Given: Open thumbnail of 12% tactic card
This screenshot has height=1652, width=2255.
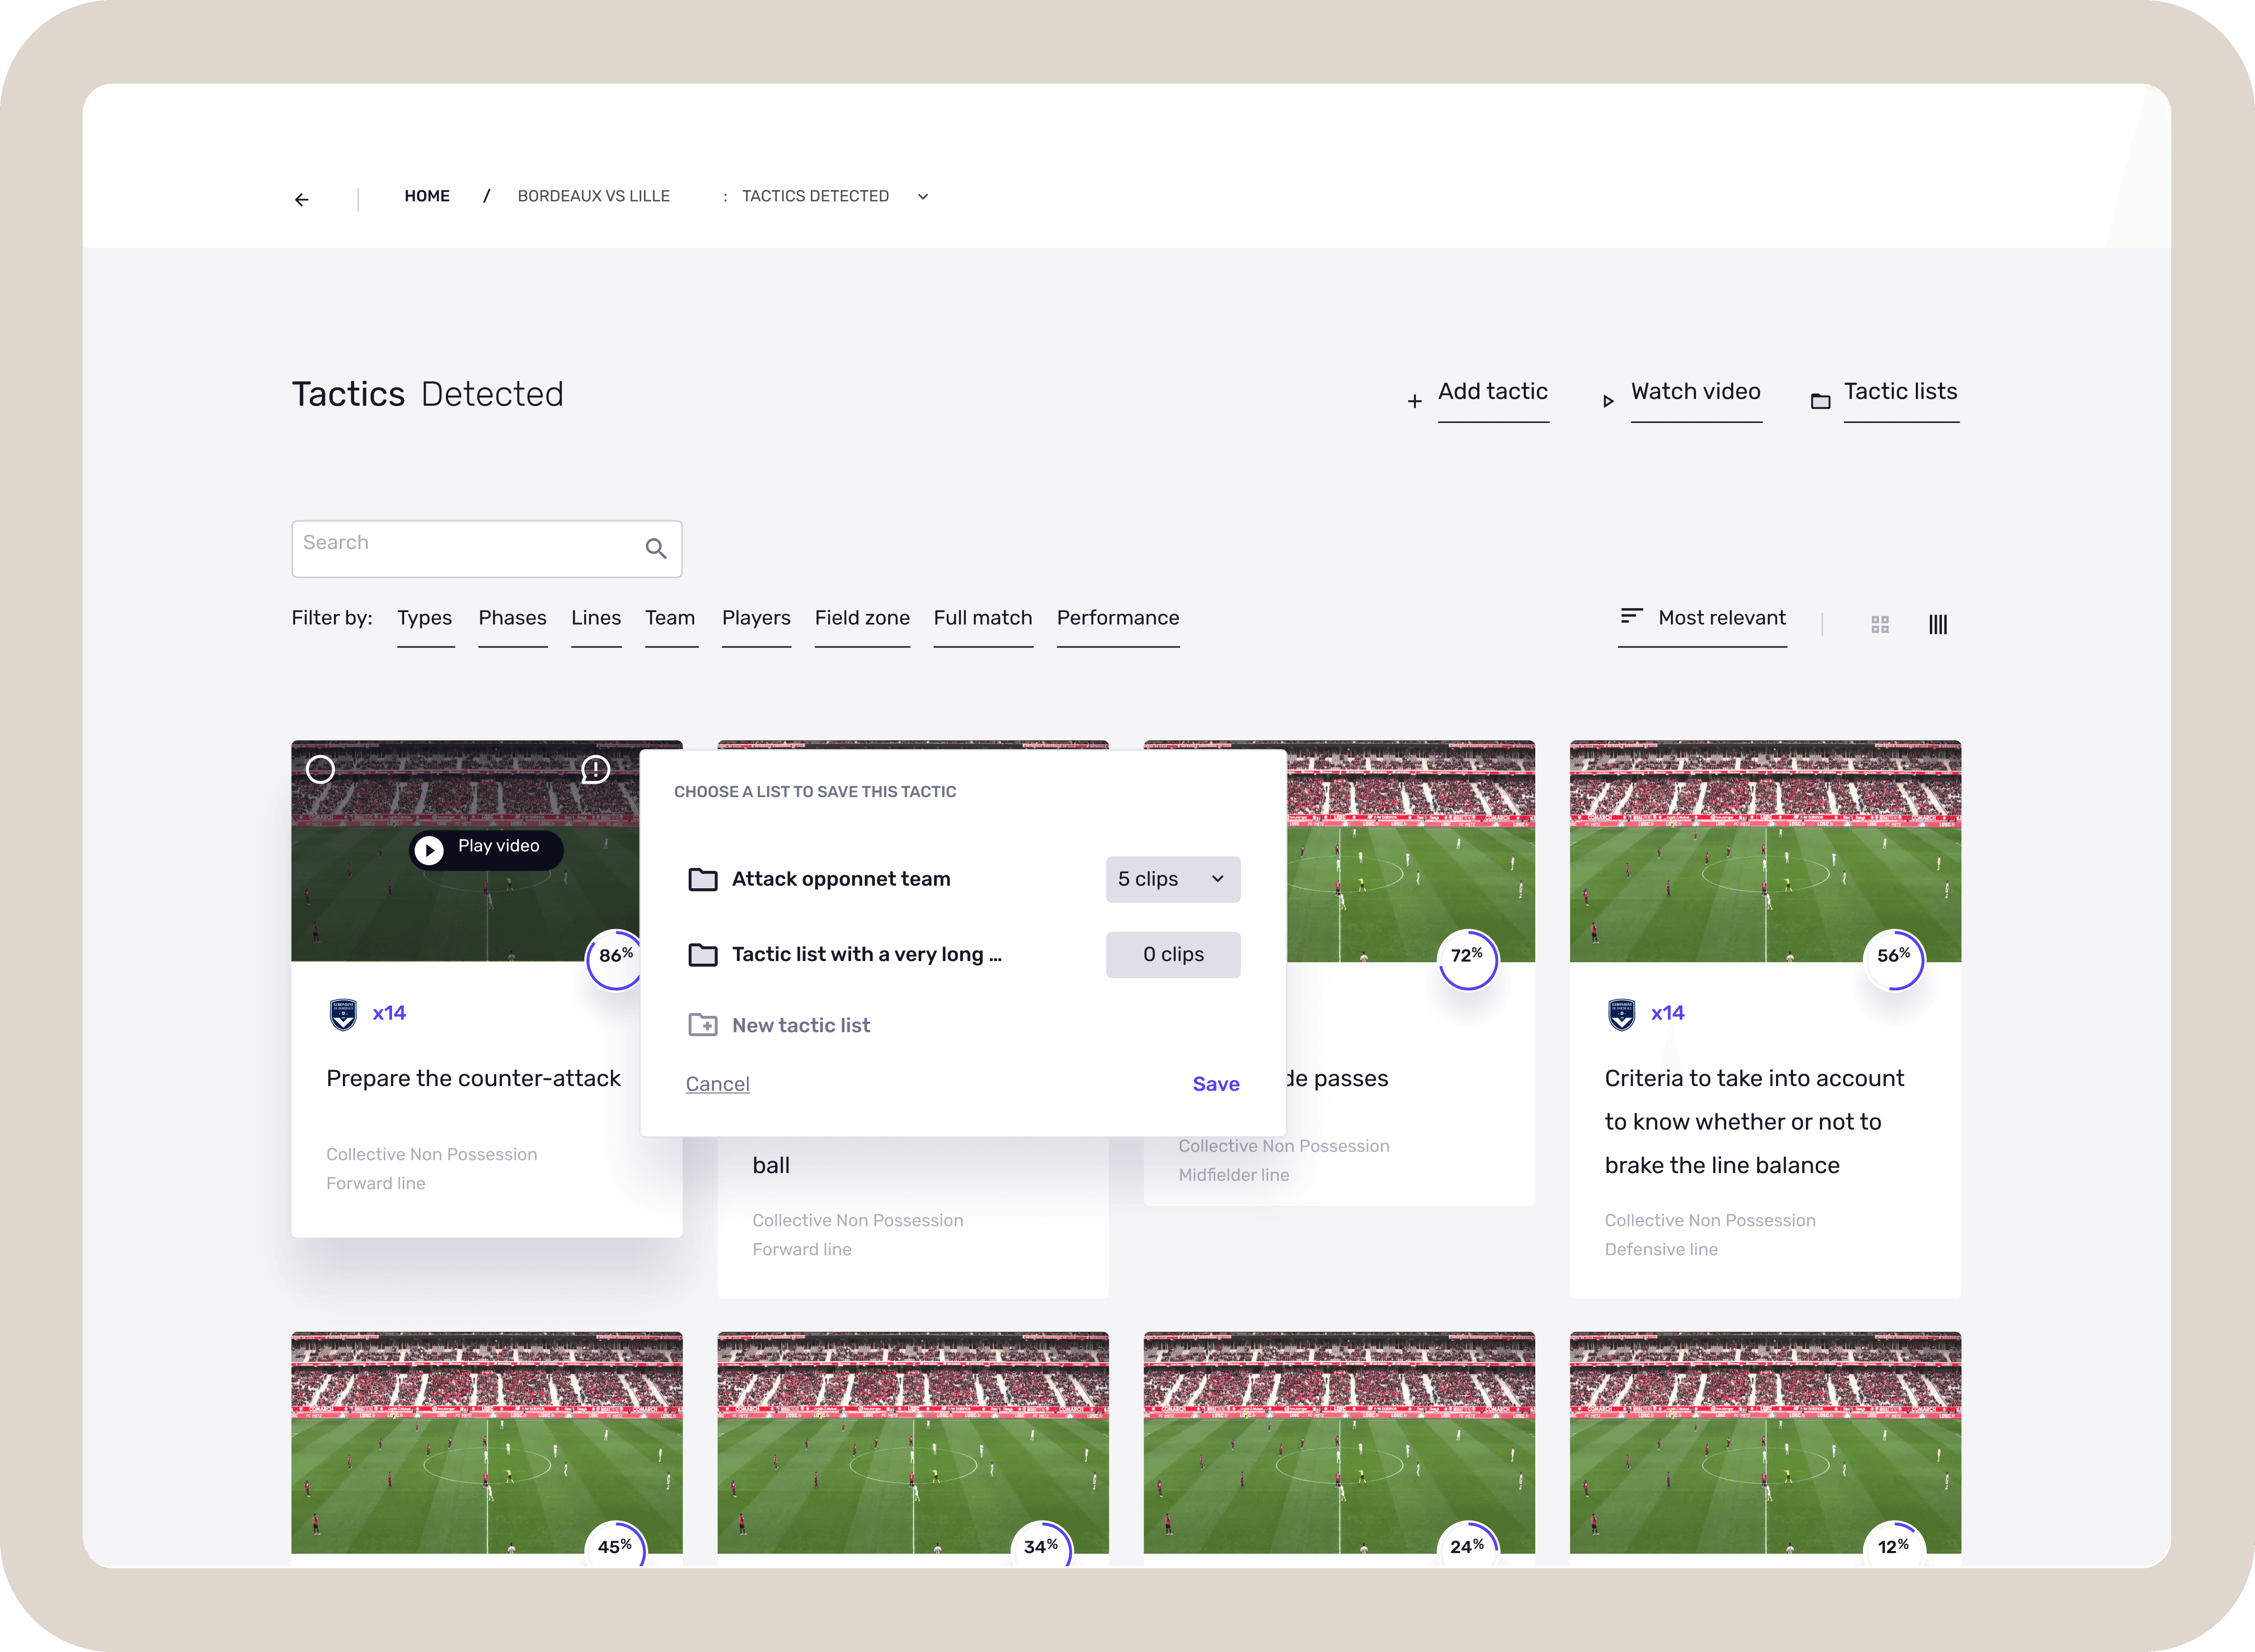Looking at the screenshot, I should click(x=1765, y=1442).
